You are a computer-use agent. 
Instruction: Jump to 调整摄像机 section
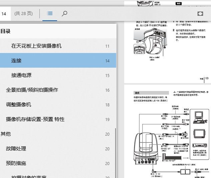[19, 105]
